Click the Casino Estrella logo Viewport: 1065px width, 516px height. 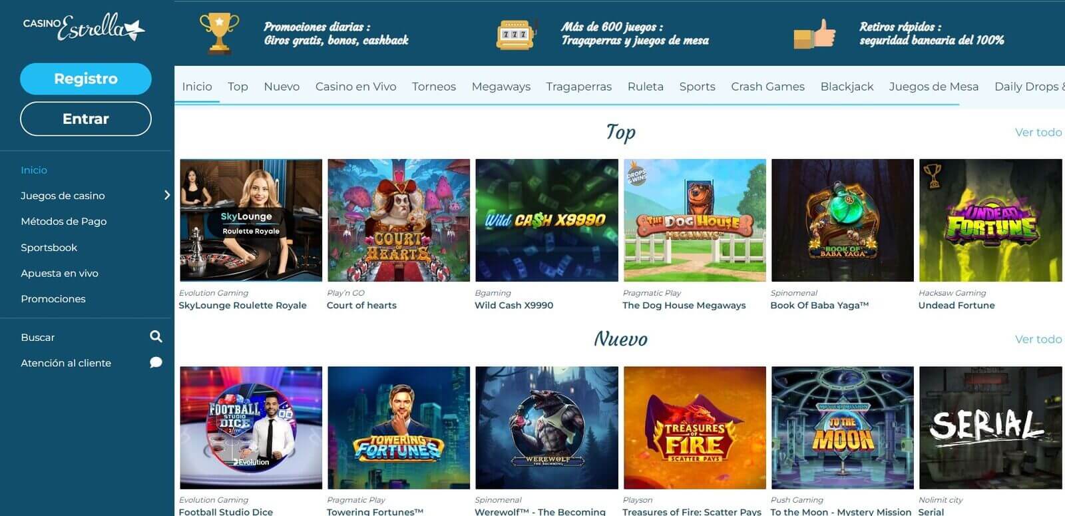[84, 27]
